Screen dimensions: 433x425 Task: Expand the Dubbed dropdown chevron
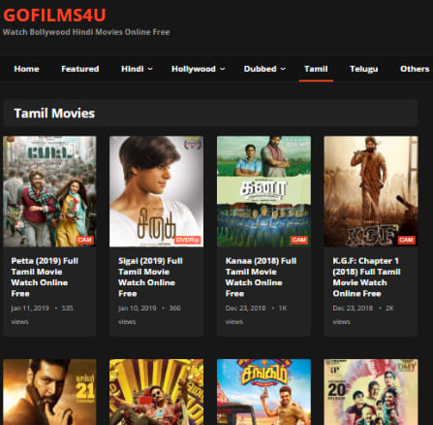(283, 69)
